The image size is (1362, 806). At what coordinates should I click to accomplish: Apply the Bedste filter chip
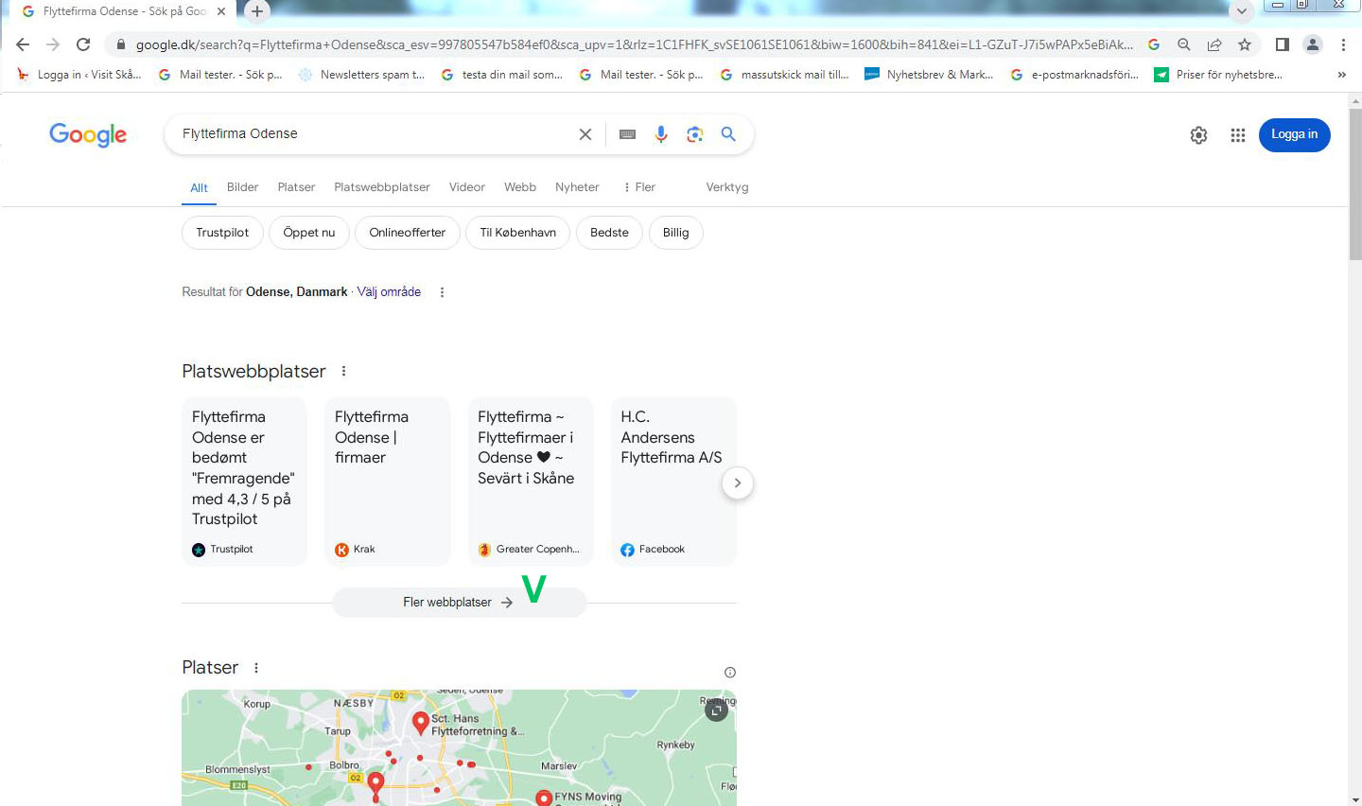coord(609,233)
